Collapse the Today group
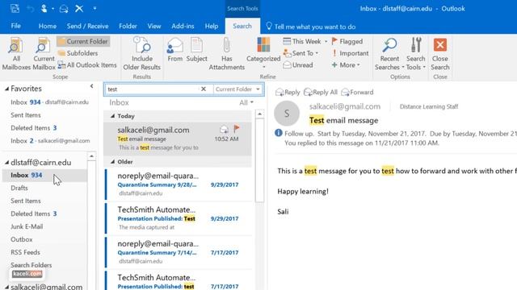This screenshot has height=290, width=517. [112, 116]
